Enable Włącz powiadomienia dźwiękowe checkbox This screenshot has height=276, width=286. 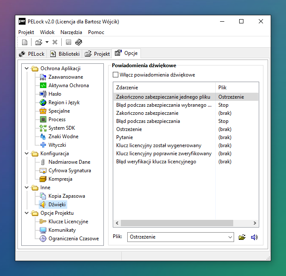(115, 75)
